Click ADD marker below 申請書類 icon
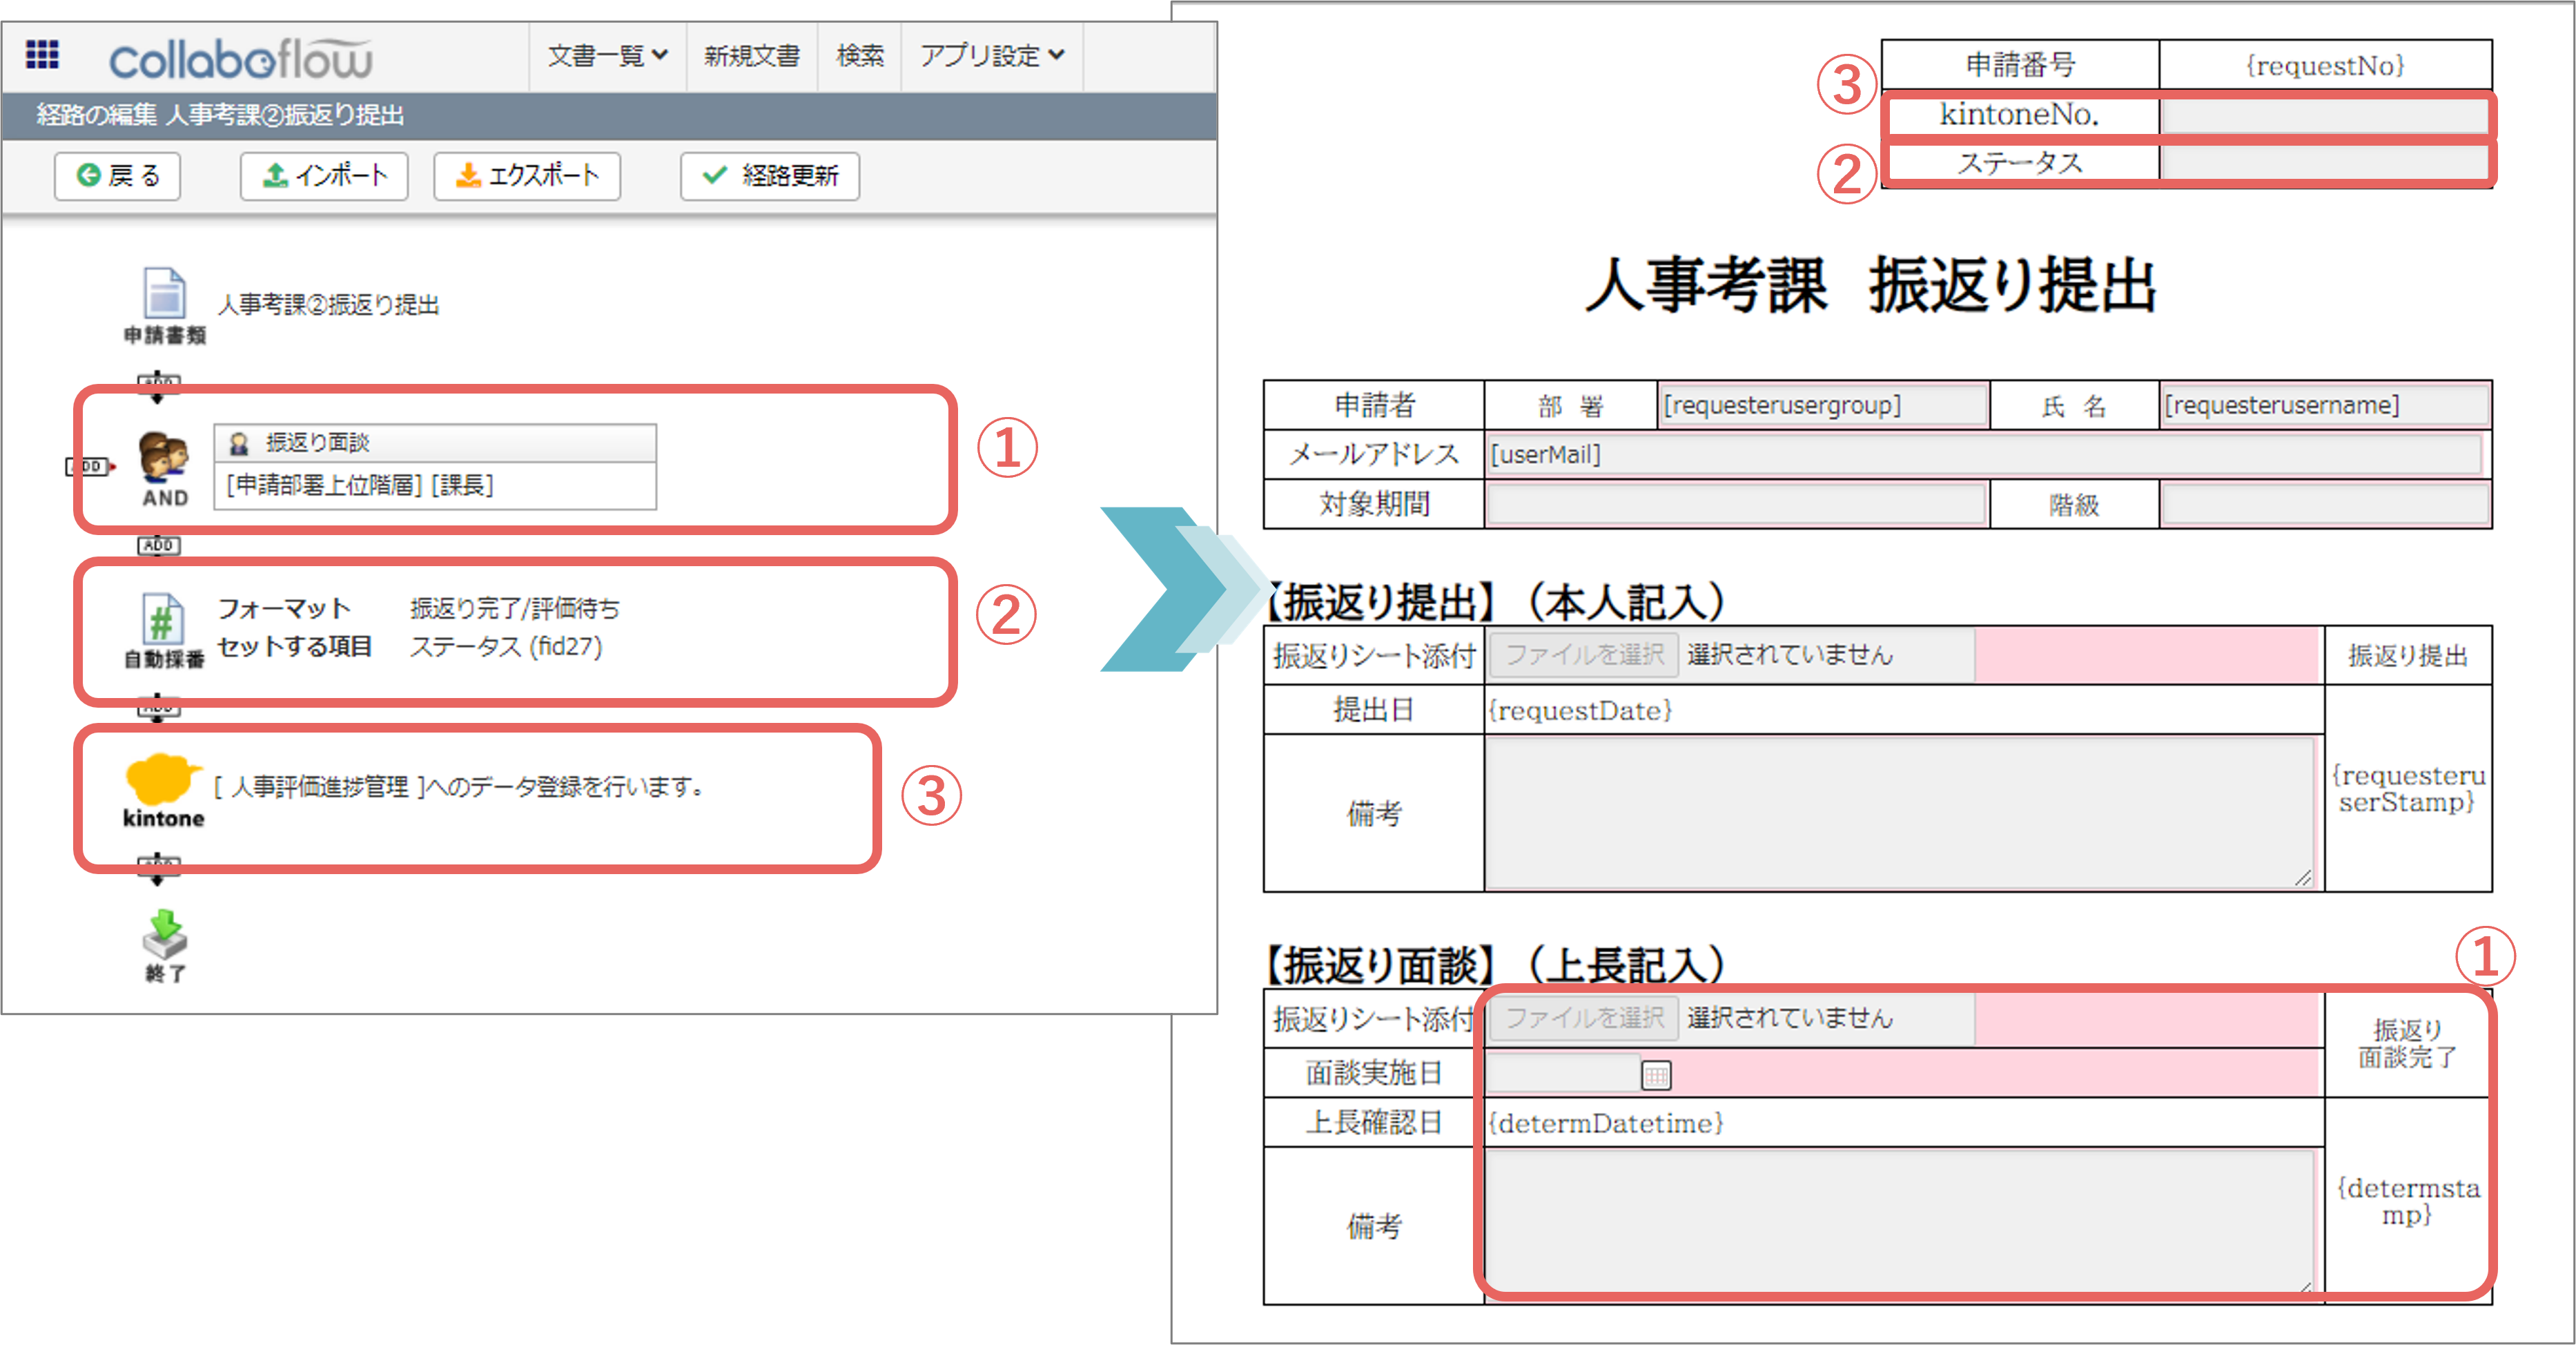Viewport: 2576px width, 1345px height. pos(158,386)
